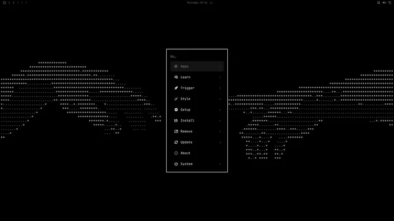The width and height of the screenshot is (394, 221).
Task: Click the Learn icon
Action: tap(176, 77)
